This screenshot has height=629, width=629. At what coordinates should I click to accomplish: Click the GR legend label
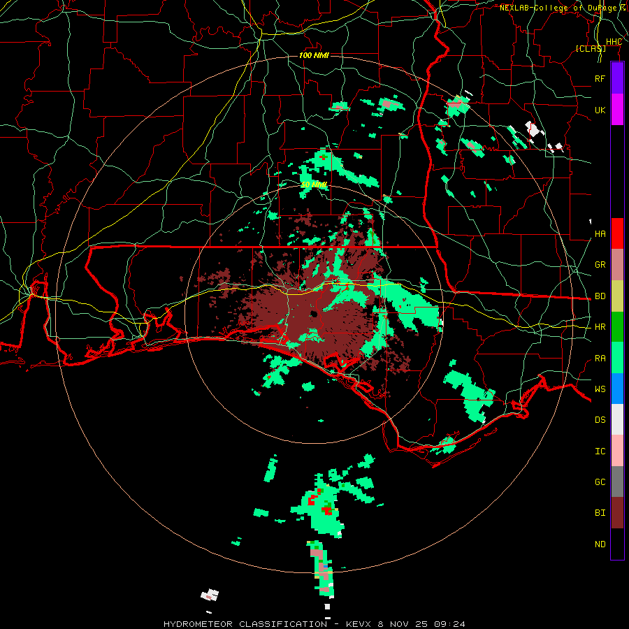click(600, 265)
